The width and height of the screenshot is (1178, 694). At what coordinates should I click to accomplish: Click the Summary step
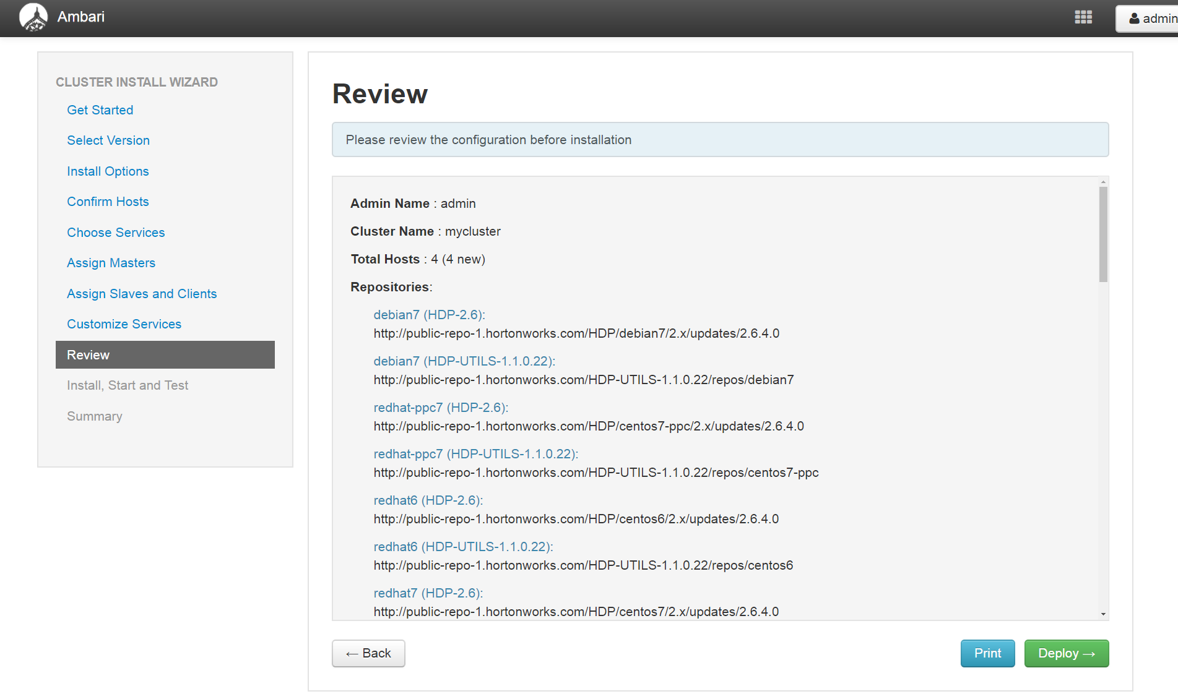point(95,416)
